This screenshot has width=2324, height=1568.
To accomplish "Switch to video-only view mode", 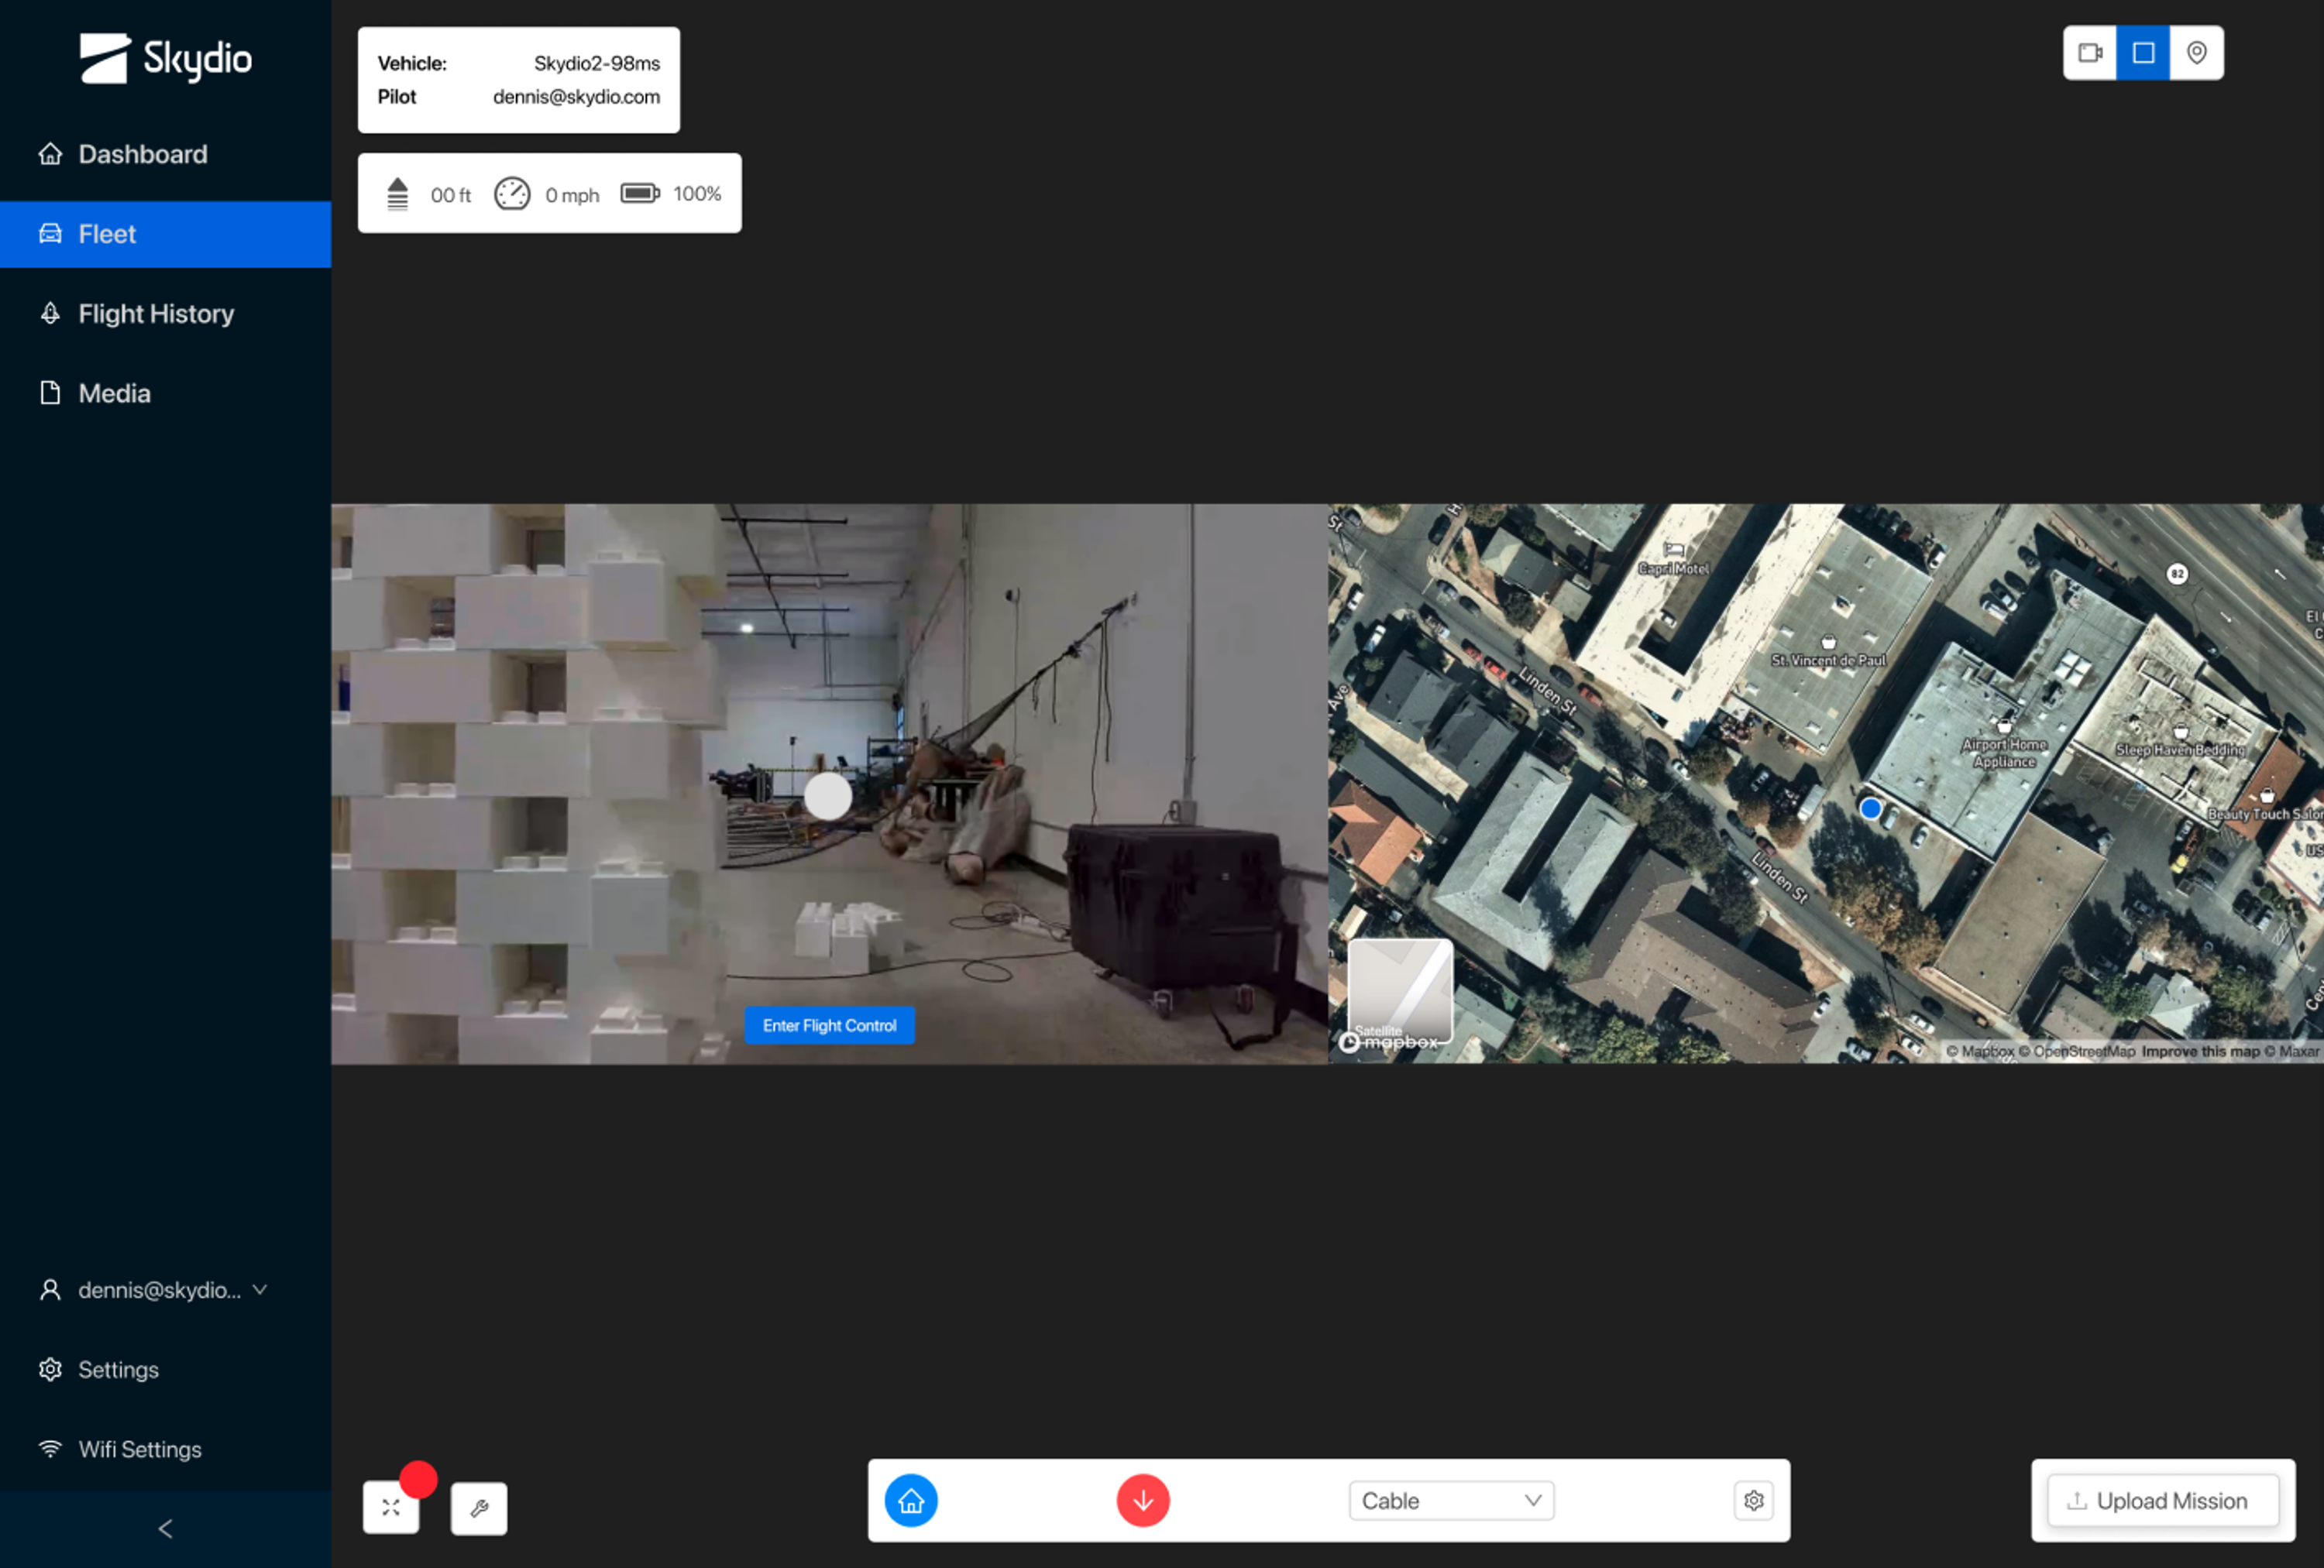I will (x=2089, y=53).
